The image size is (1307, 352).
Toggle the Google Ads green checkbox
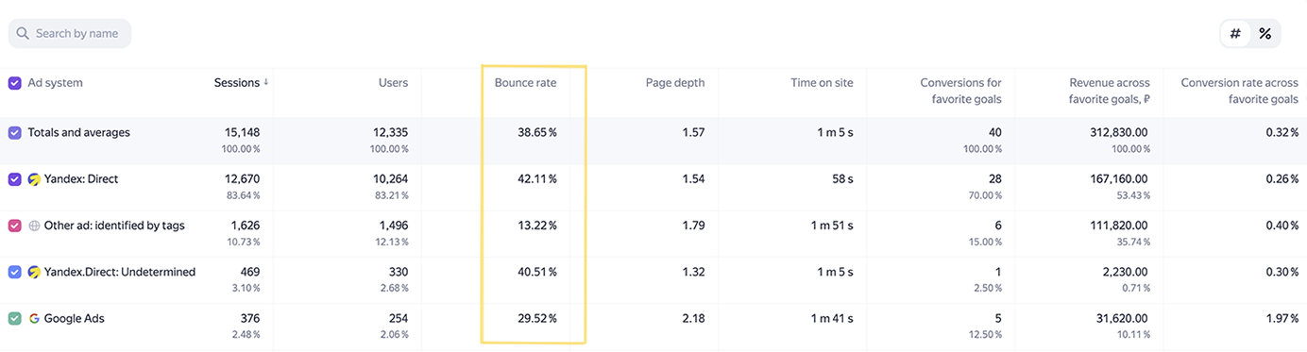coord(14,319)
